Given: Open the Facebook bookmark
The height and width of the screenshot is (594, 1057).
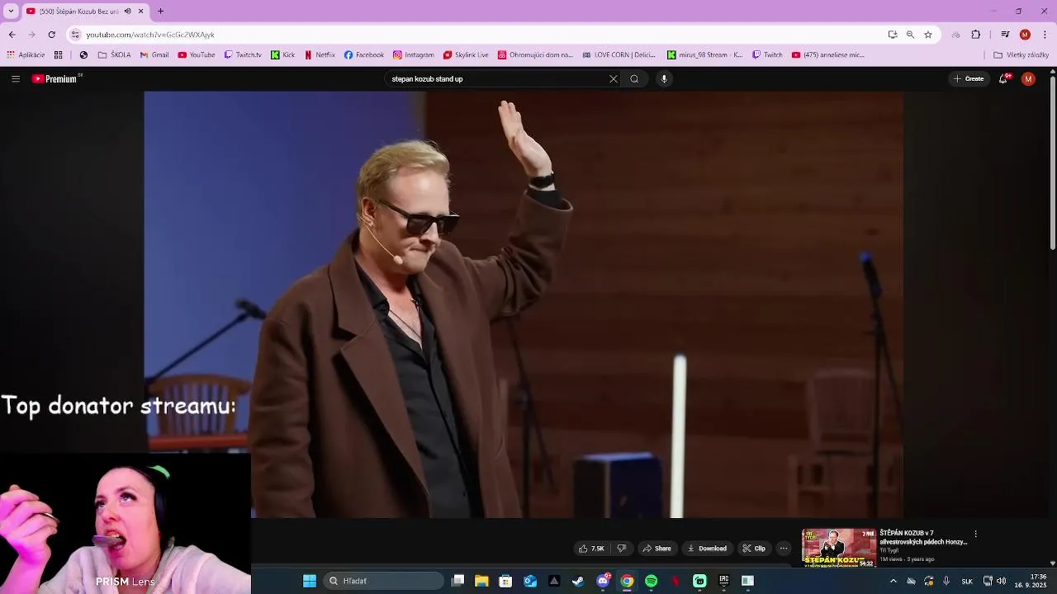Looking at the screenshot, I should coord(364,55).
